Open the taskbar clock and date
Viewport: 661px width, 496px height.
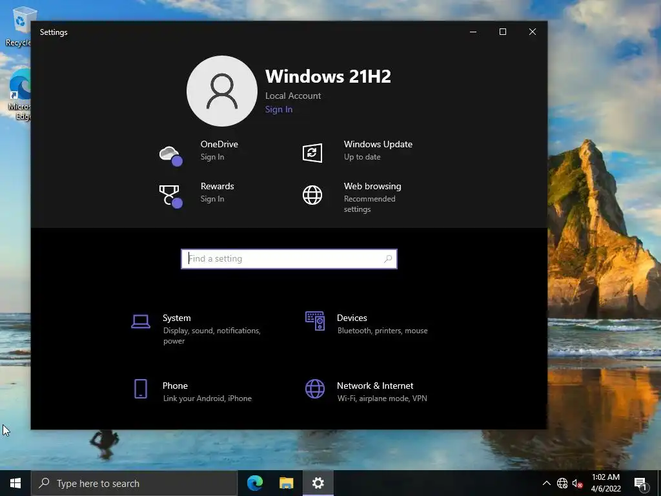[605, 483]
